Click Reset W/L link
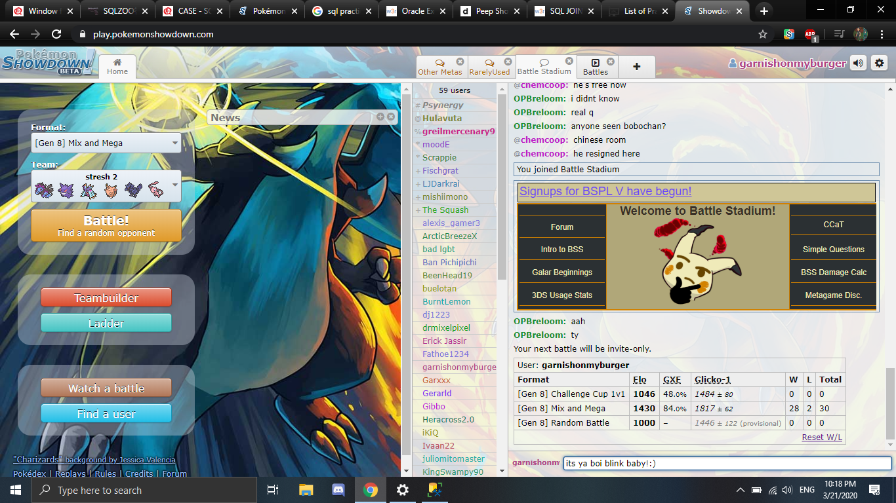This screenshot has height=503, width=896. point(822,437)
